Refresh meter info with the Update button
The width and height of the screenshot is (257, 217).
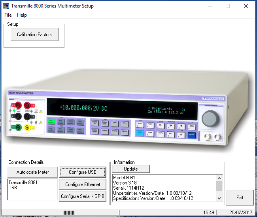[131, 169]
